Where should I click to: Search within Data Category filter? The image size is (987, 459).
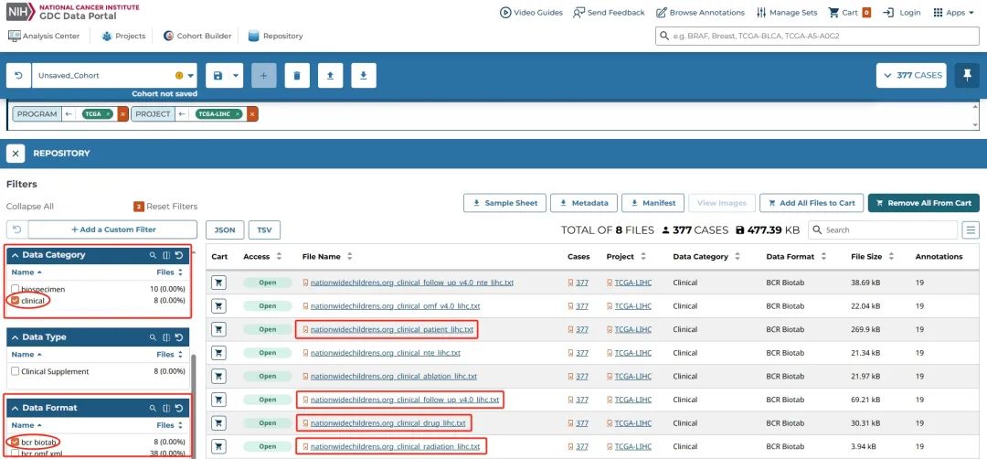pos(154,255)
